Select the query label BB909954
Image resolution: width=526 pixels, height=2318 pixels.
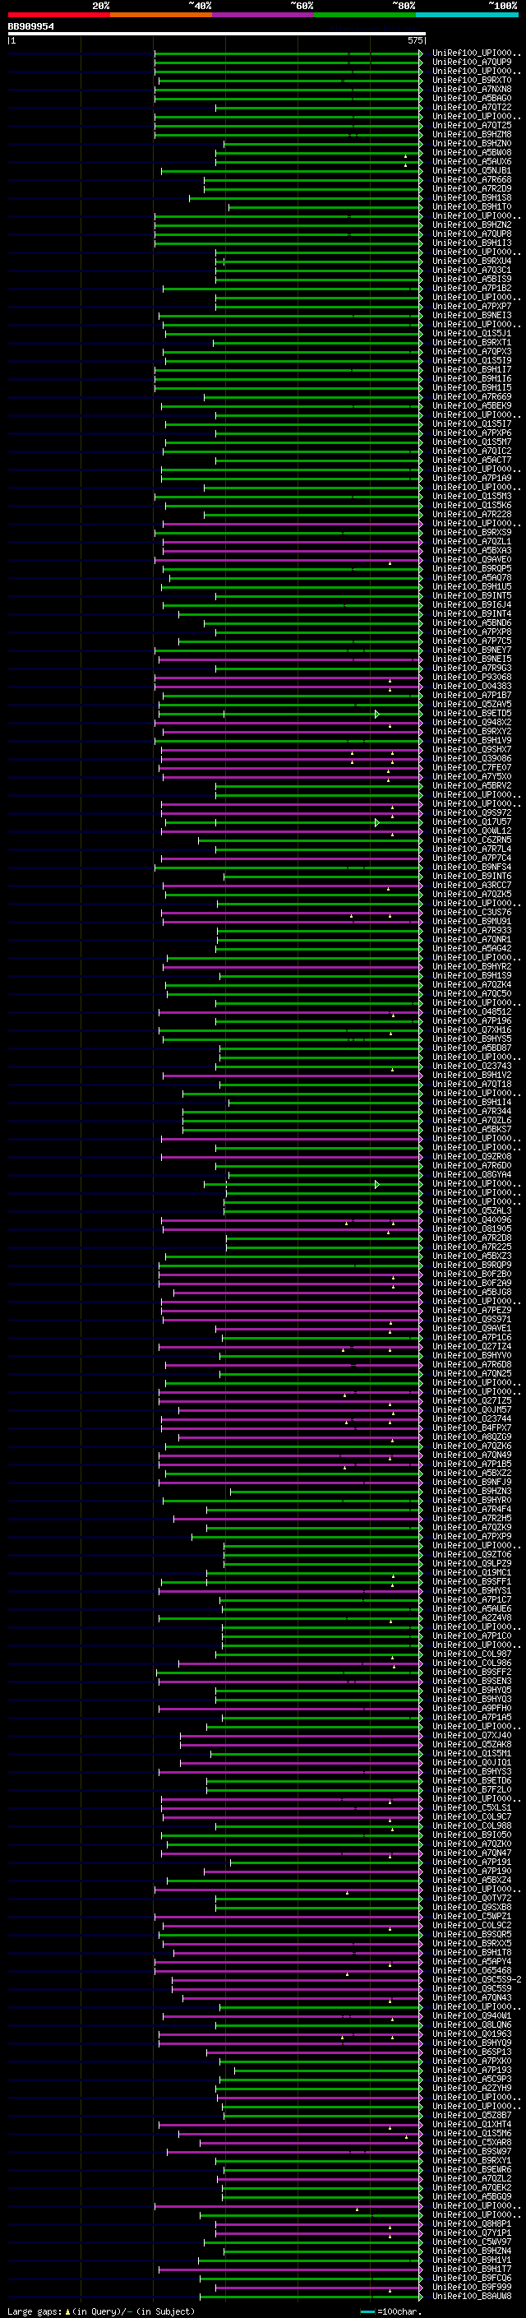31,27
